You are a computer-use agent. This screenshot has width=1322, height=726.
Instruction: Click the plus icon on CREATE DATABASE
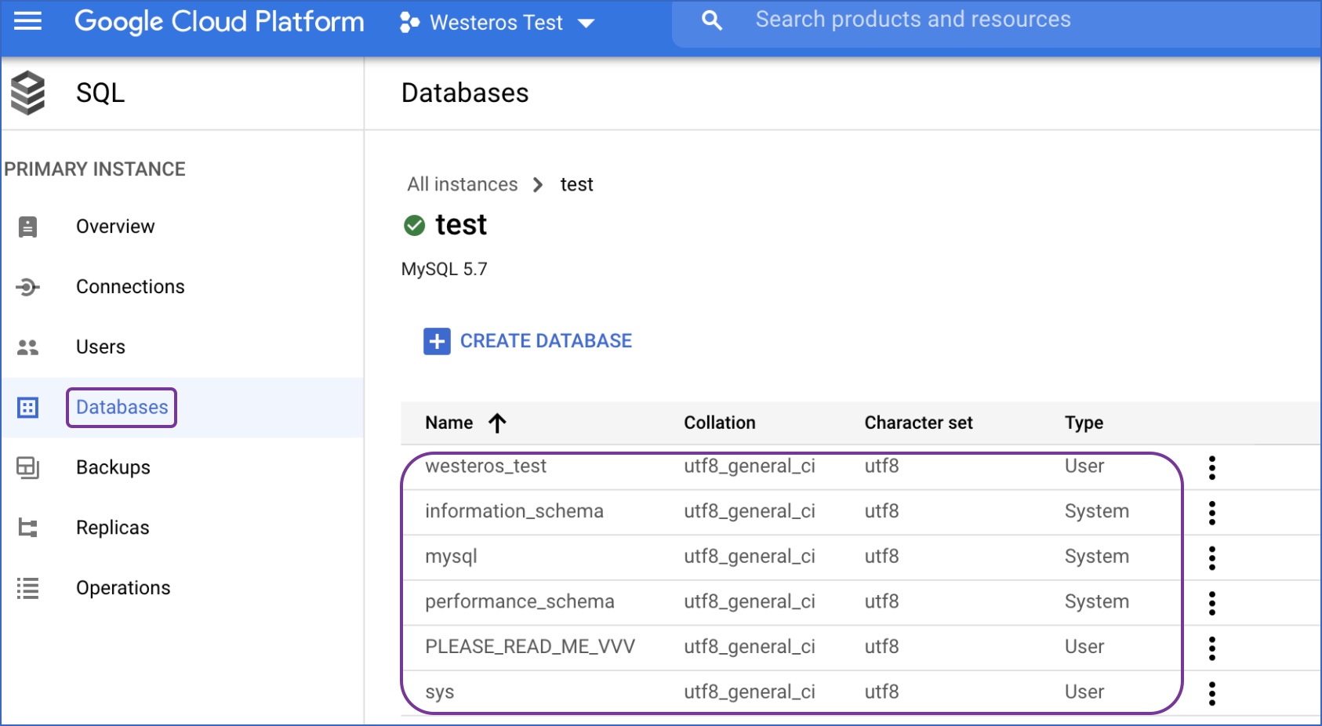point(437,342)
